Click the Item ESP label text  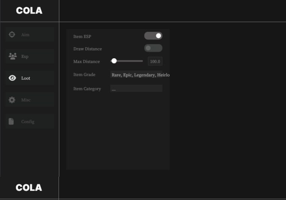coord(82,36)
